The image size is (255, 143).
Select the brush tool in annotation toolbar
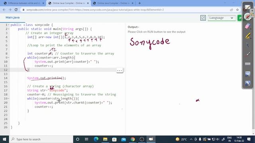point(247,54)
